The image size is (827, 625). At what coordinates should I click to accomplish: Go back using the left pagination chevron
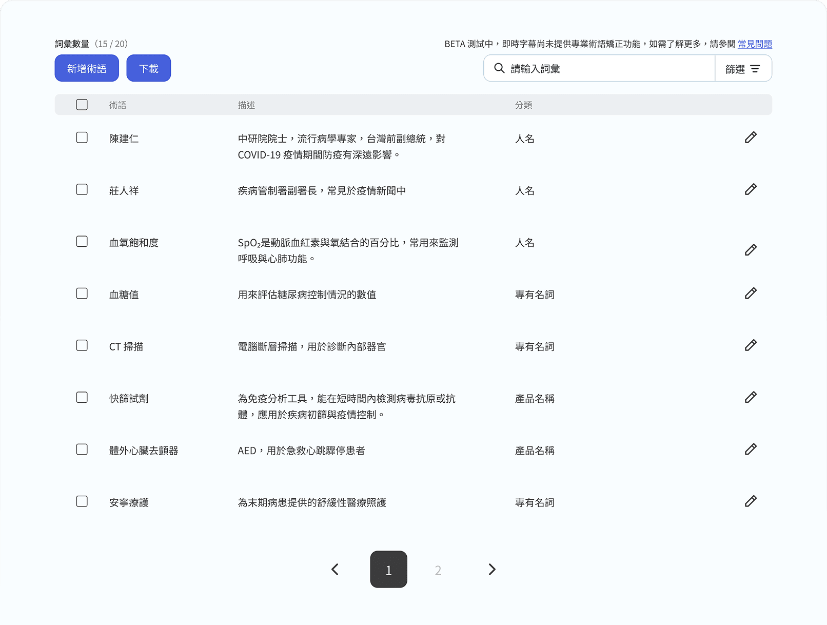point(335,570)
